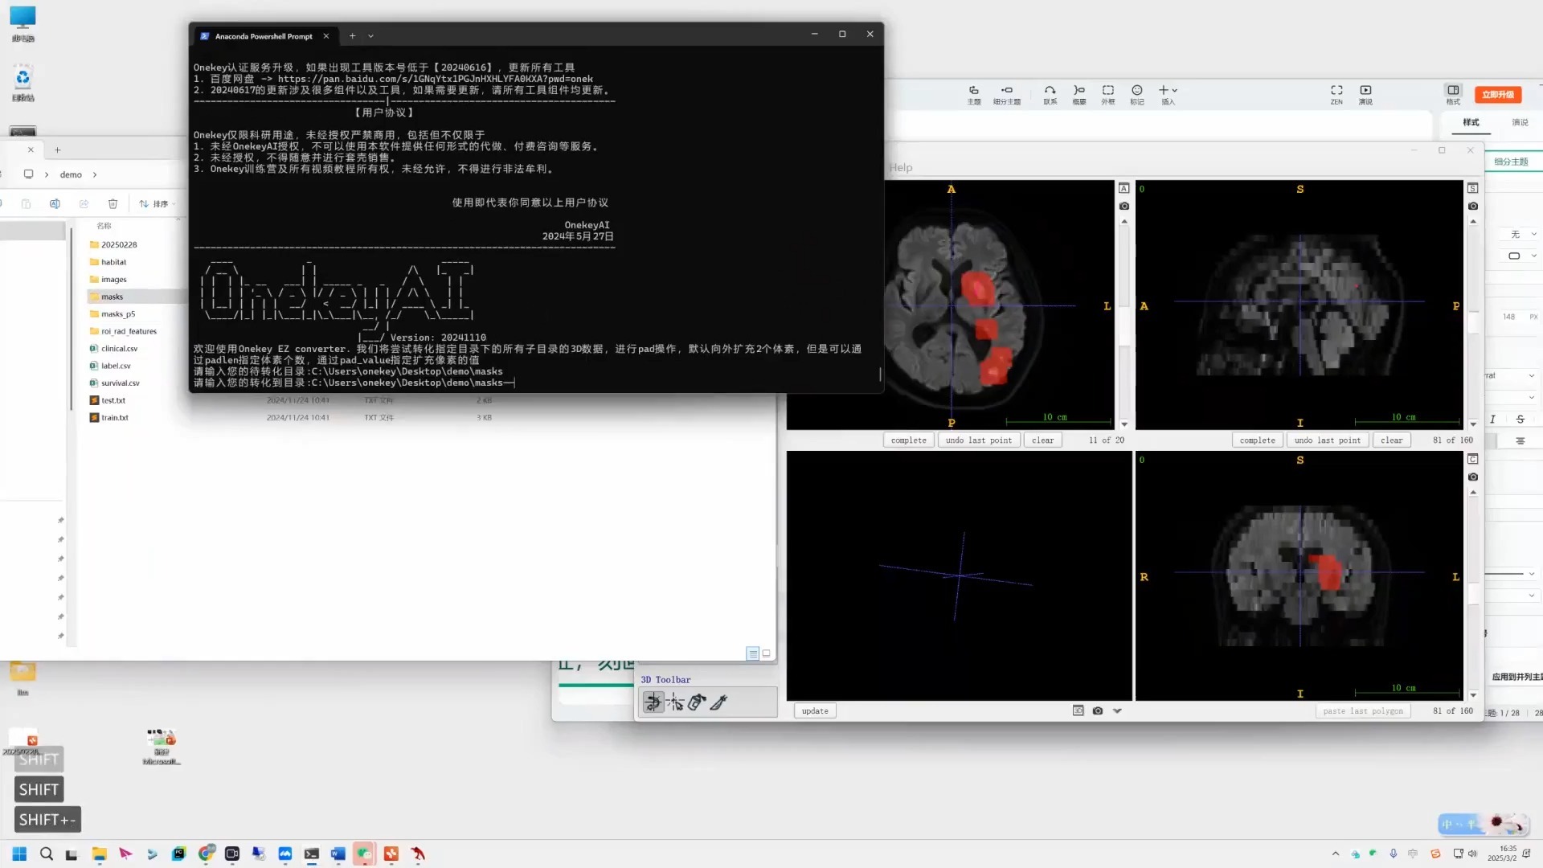This screenshot has height=868, width=1543.
Task: Click the coronal slice scrollbar down arrow
Action: (x=1472, y=695)
